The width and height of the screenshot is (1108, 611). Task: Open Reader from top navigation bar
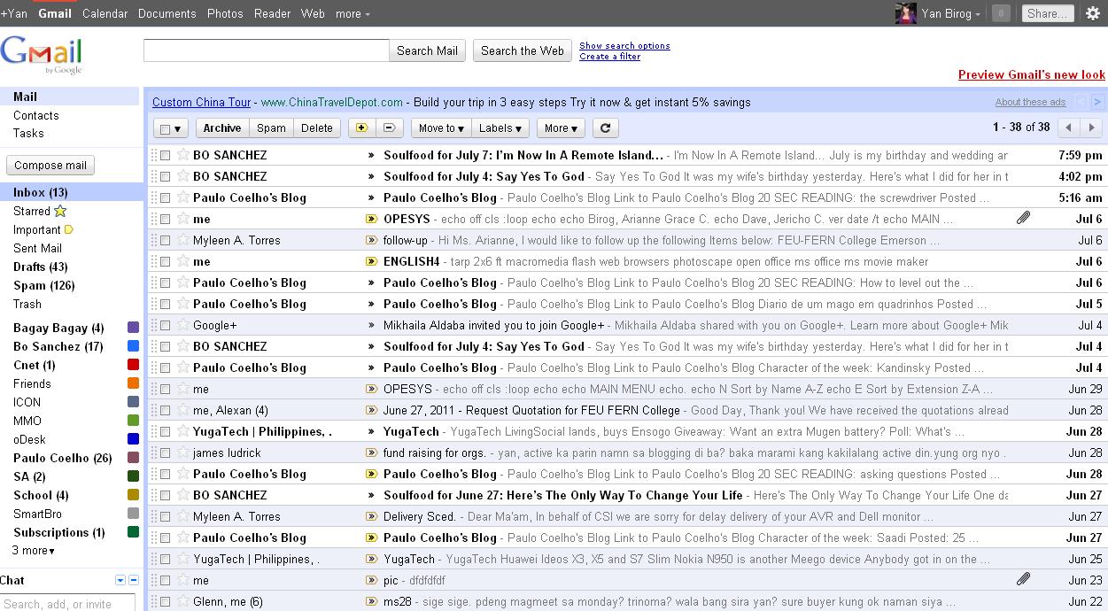[272, 13]
